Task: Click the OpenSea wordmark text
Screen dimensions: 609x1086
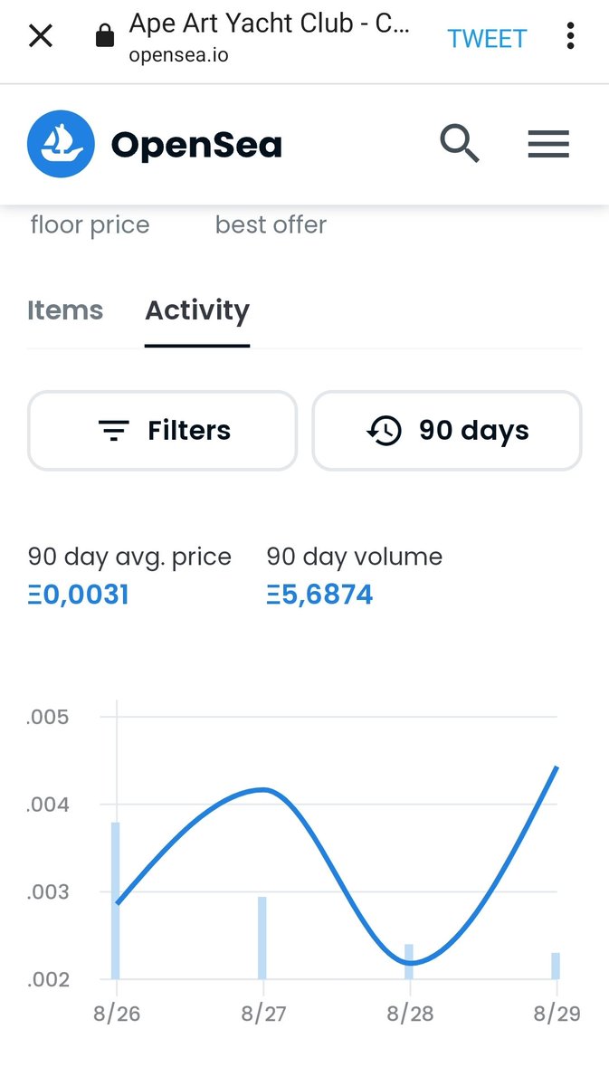Action: [196, 145]
